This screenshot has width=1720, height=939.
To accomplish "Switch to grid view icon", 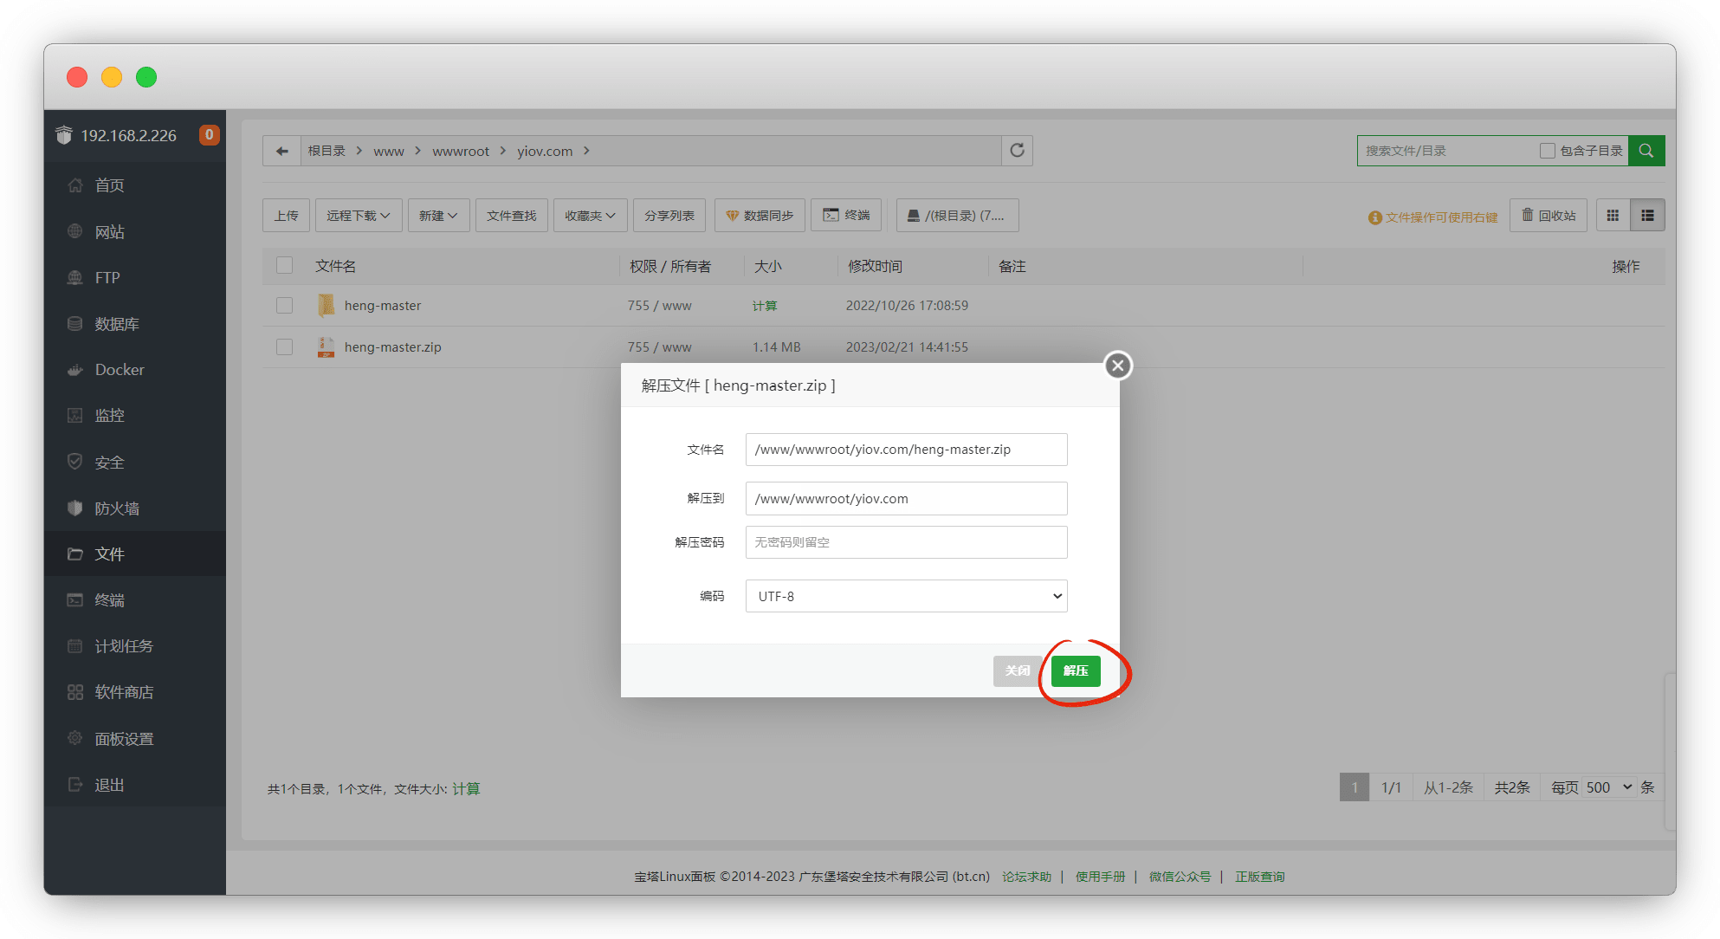I will point(1613,216).
